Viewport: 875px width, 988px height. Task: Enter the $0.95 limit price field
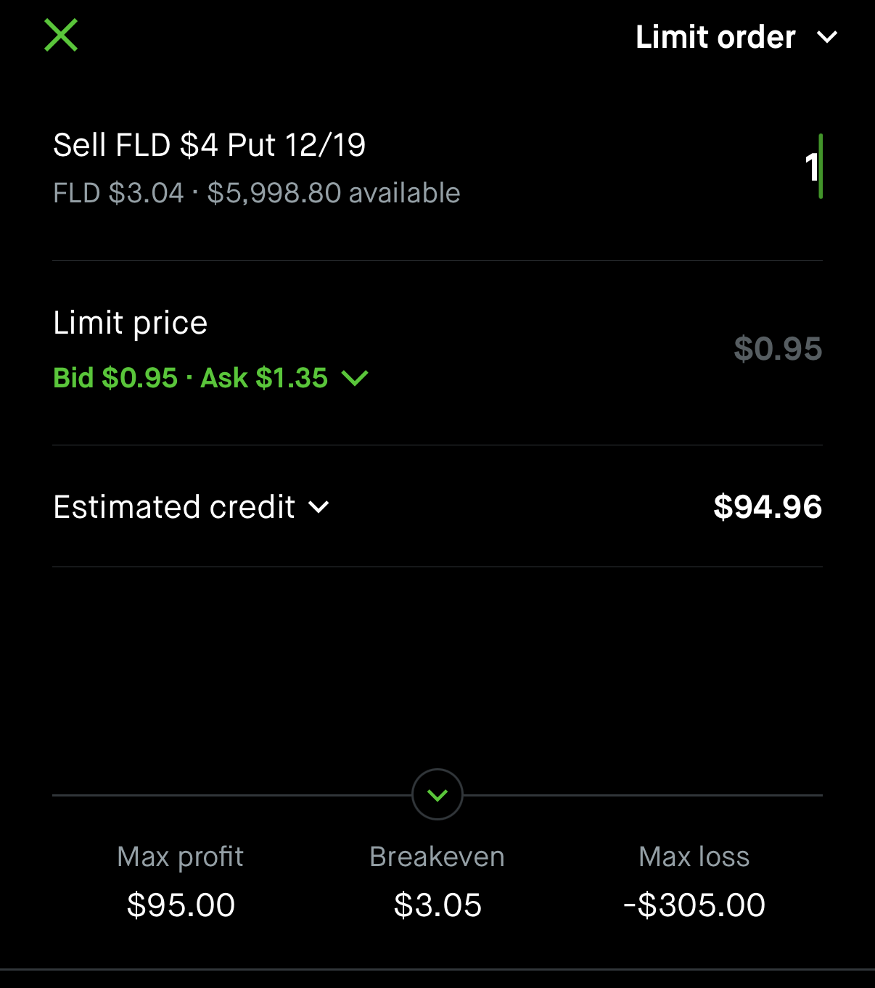[777, 349]
